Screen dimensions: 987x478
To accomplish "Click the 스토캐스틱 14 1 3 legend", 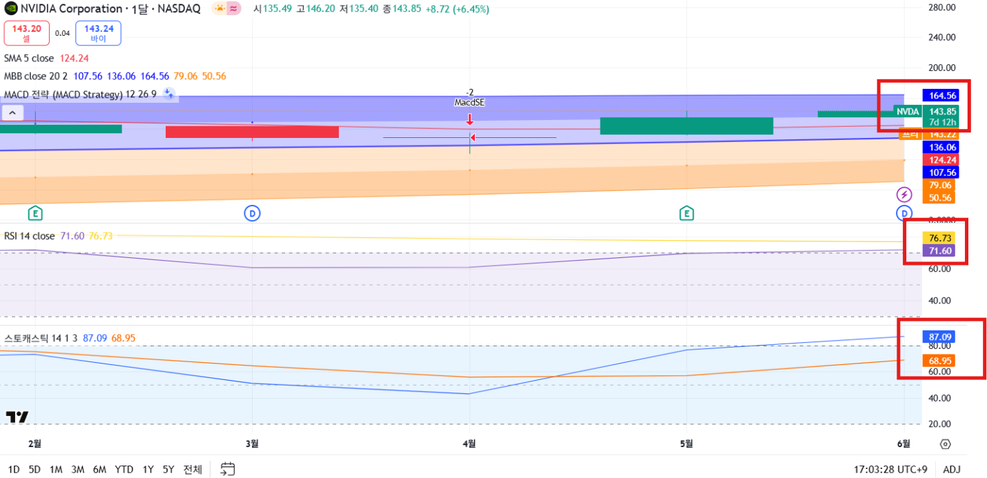I will click(41, 338).
